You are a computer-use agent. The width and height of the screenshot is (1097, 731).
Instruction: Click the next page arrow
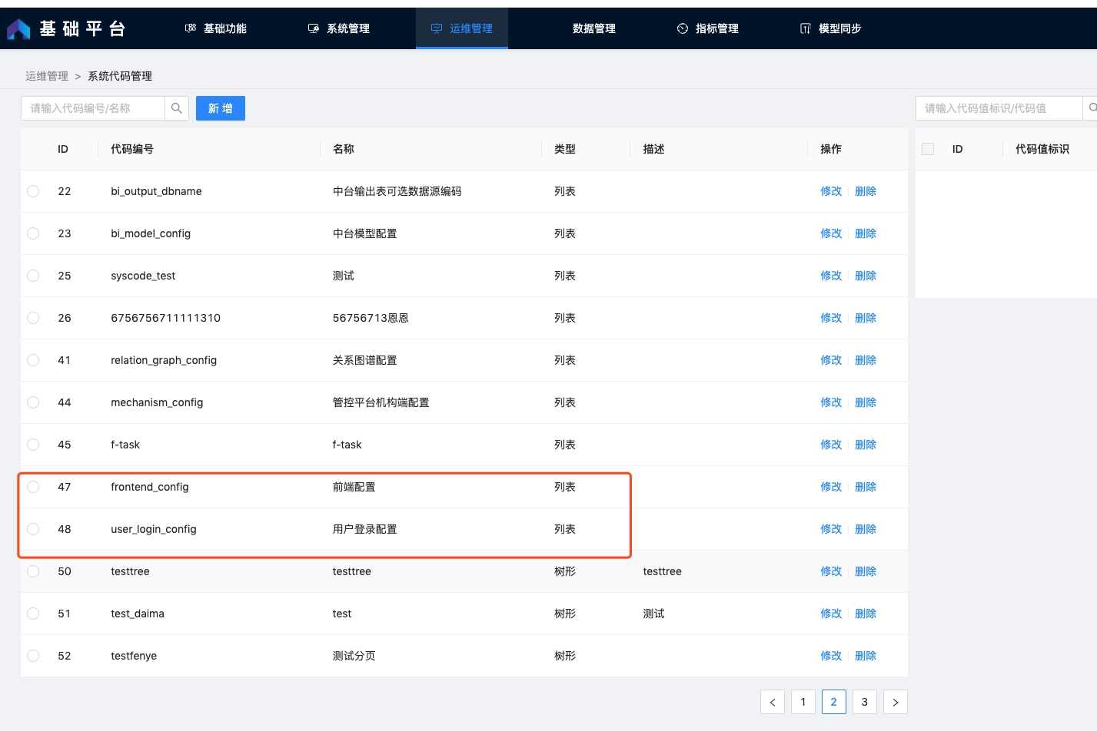click(896, 702)
